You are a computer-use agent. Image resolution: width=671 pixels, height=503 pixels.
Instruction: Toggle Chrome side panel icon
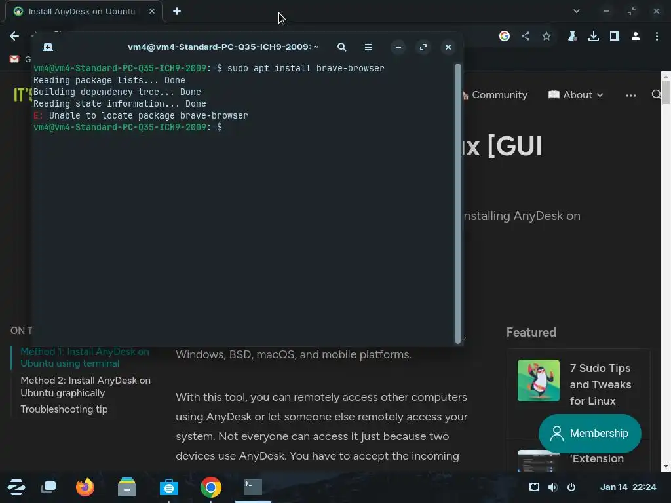pos(615,36)
